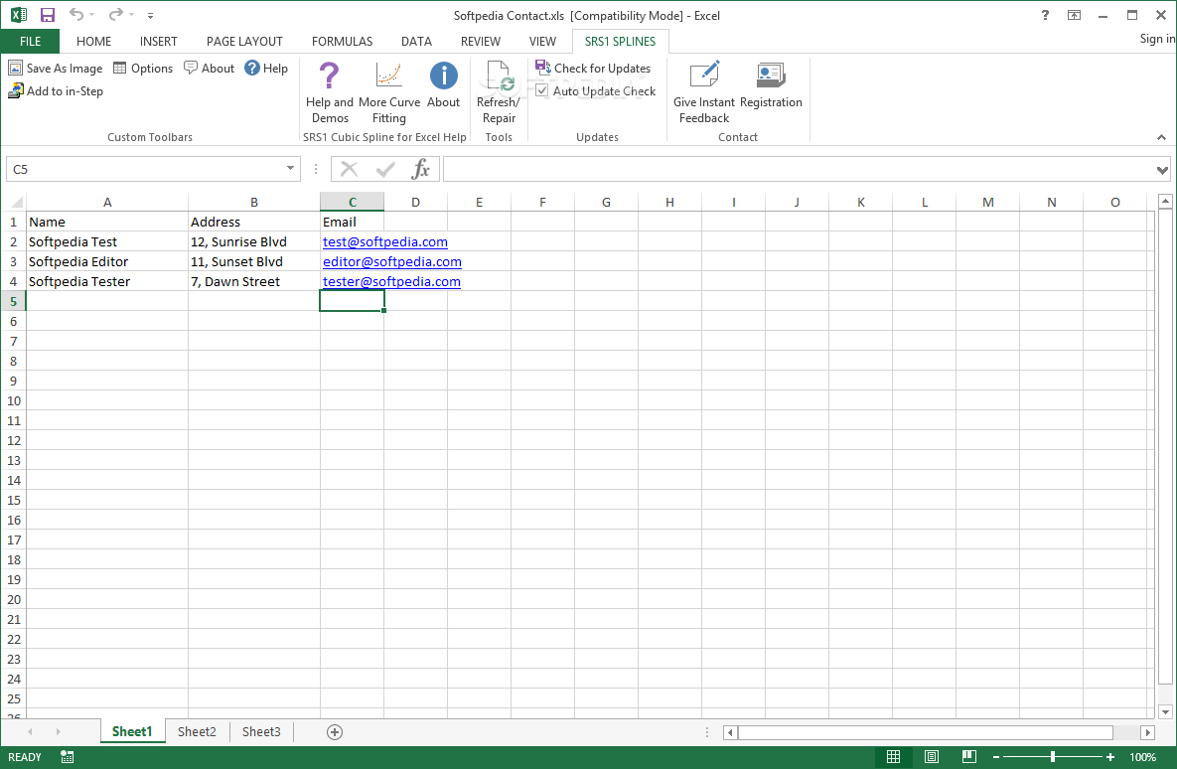Click the zoom in plus button

[1110, 757]
